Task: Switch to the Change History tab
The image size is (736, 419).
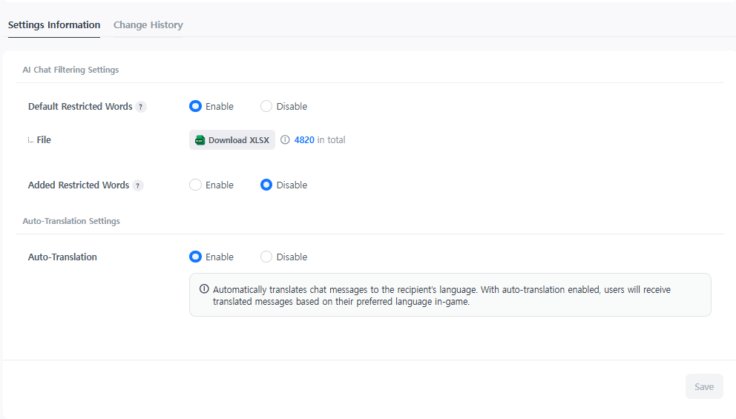Action: pyautogui.click(x=148, y=25)
